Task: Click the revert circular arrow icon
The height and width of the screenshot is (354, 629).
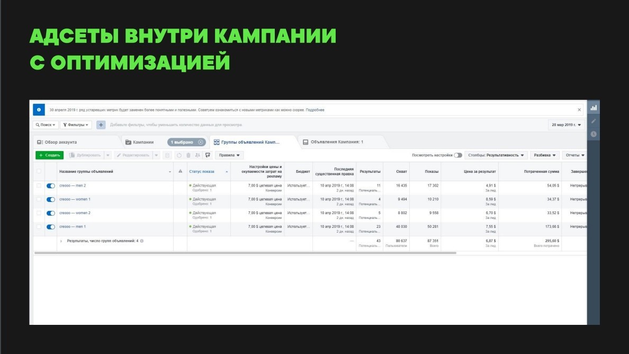Action: click(179, 155)
